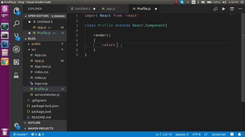Collapse the src folder

pyautogui.click(x=45, y=49)
